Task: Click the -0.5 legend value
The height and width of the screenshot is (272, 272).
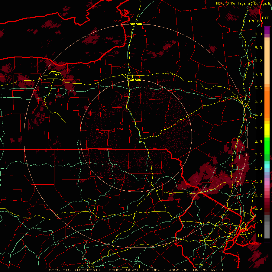Action: click(257, 208)
